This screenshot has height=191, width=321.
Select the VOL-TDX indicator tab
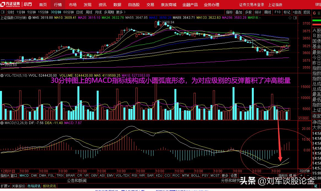(122, 176)
